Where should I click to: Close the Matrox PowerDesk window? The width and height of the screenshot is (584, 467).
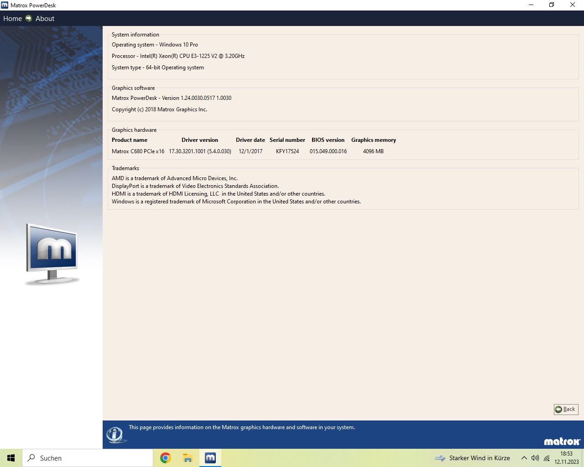[x=573, y=5]
